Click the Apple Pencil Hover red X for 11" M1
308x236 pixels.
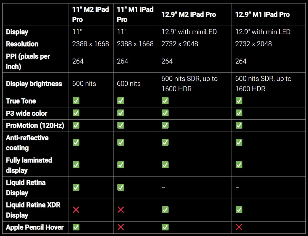pos(121,227)
